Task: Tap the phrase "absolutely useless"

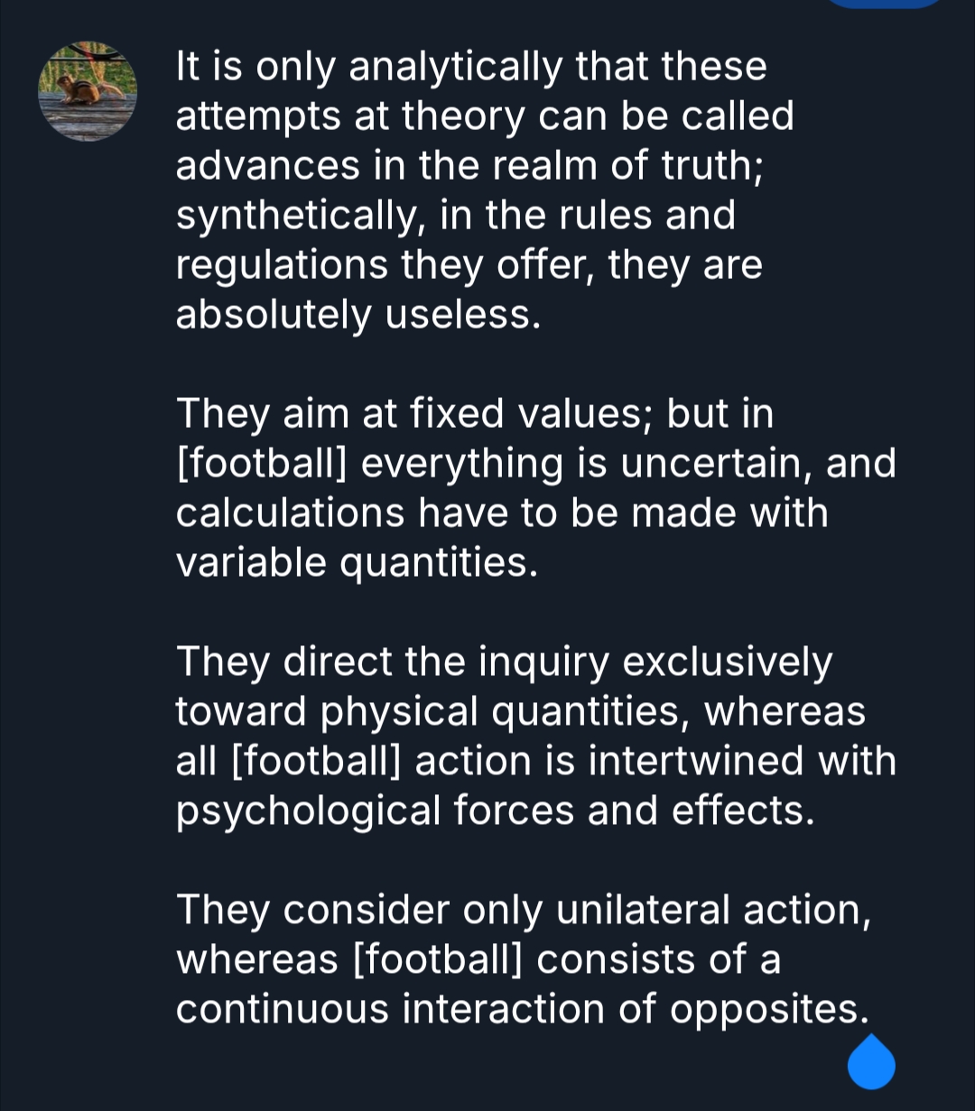Action: click(x=357, y=315)
